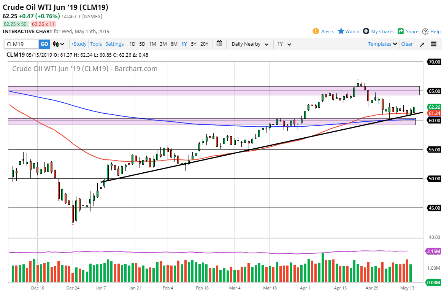Enable the 6M timeframe view

tap(174, 44)
